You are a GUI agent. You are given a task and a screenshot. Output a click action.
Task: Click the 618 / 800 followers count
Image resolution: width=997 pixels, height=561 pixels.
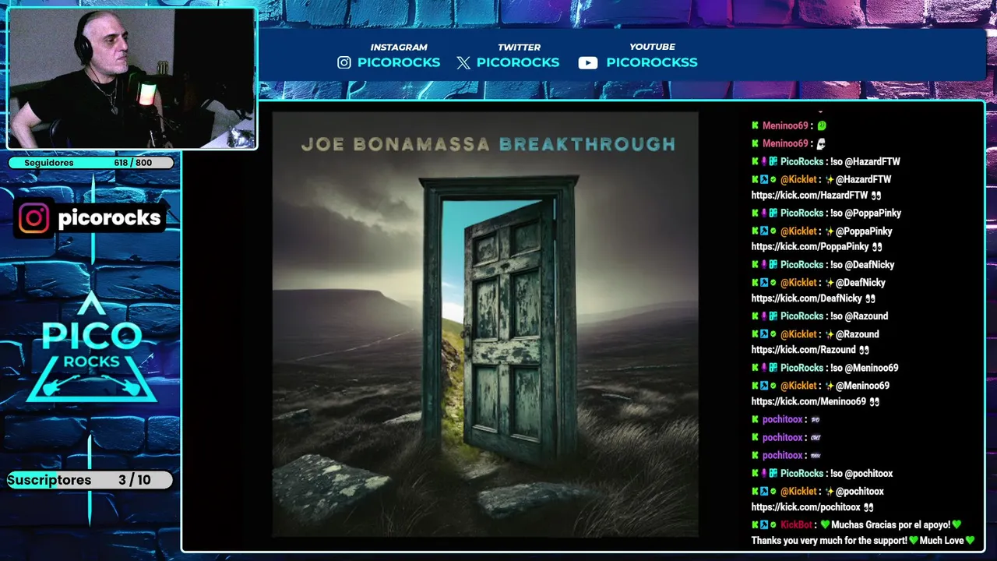[132, 163]
